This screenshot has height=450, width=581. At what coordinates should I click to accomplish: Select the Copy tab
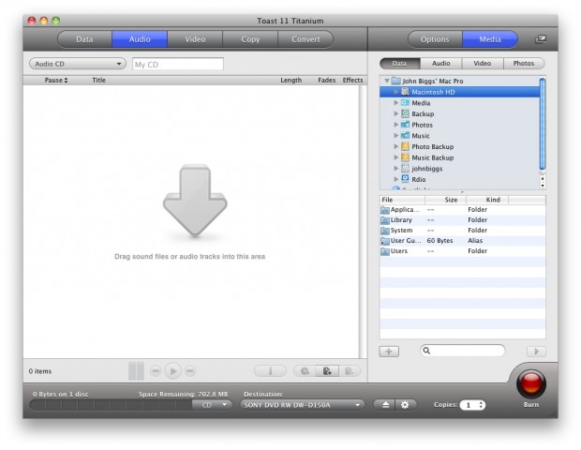tap(250, 39)
